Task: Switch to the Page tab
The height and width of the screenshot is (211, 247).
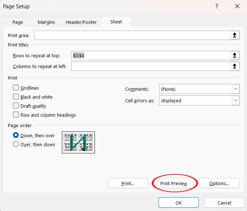Action: pyautogui.click(x=18, y=22)
